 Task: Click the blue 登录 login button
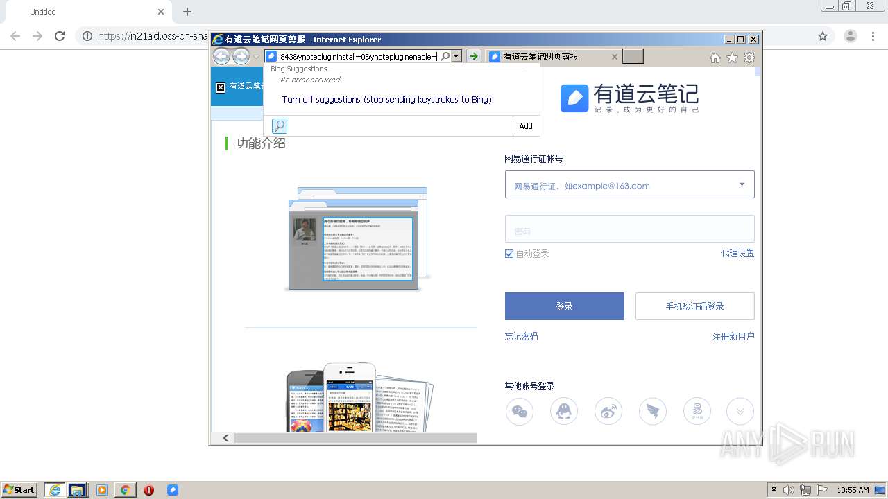[565, 306]
